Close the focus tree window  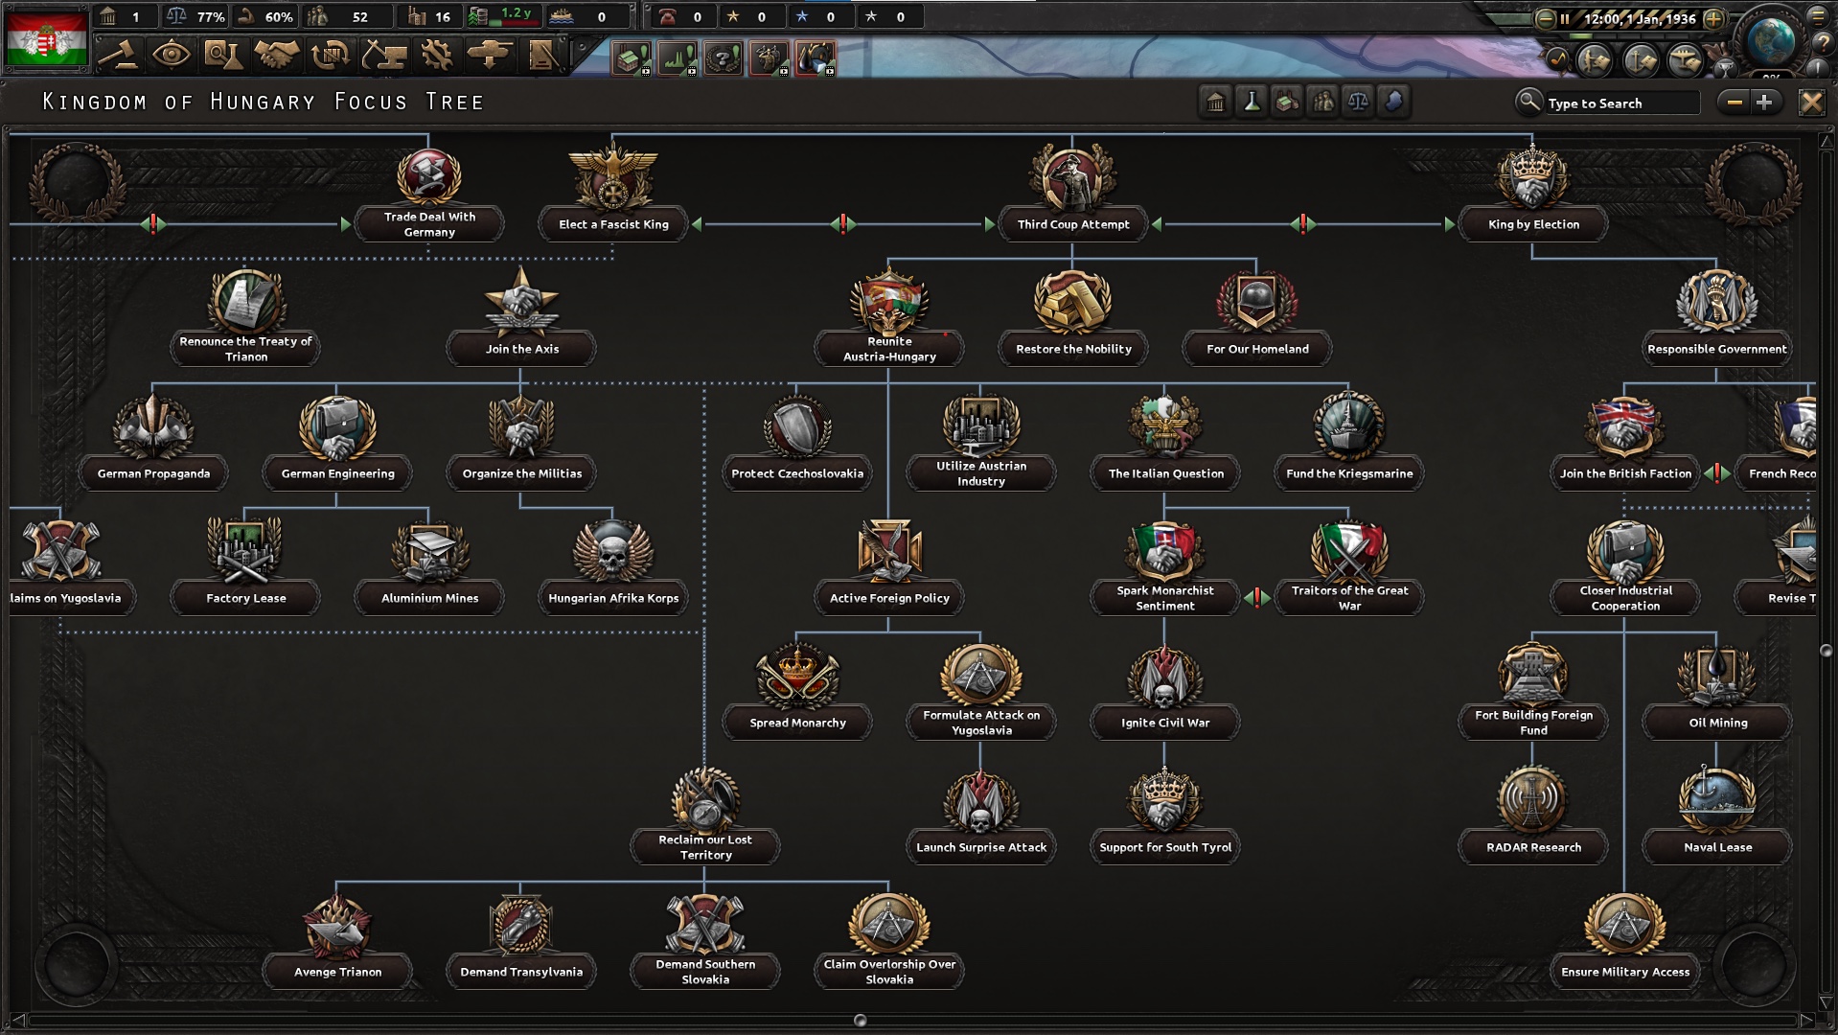click(1811, 103)
